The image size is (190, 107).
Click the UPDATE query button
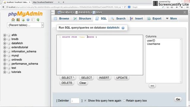[x=122, y=78]
